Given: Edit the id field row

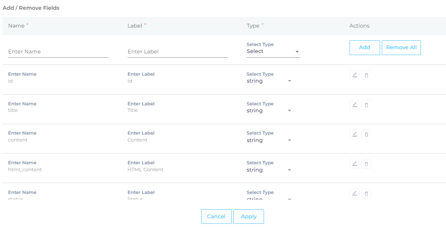Looking at the screenshot, I should 355,75.
